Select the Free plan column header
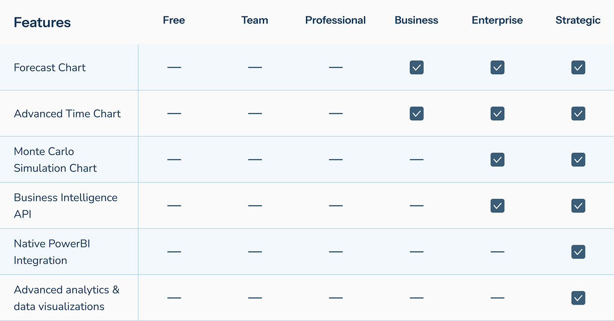 174,20
